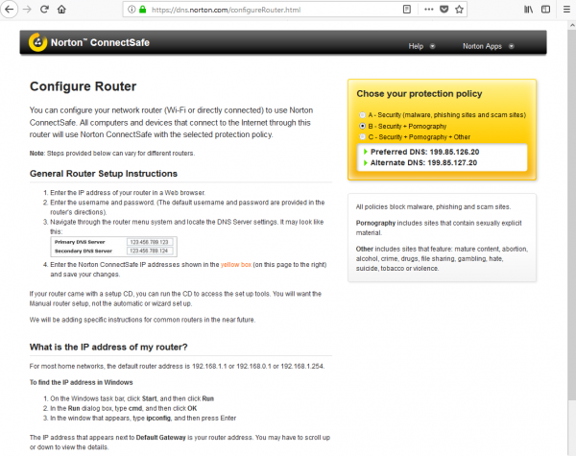This screenshot has width=576, height=456.
Task: Click 'Chose your protection policy' heading
Action: point(420,94)
